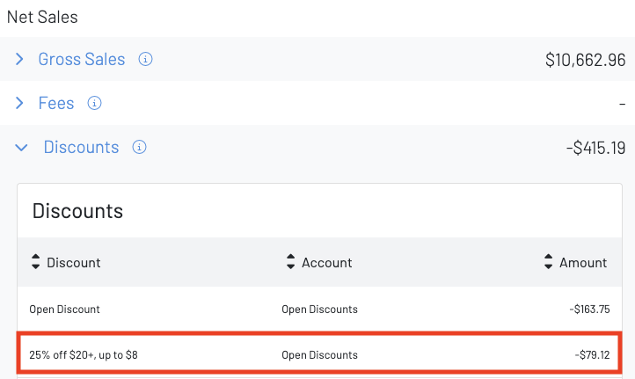Click the Fees label
635x379 pixels.
(x=56, y=104)
